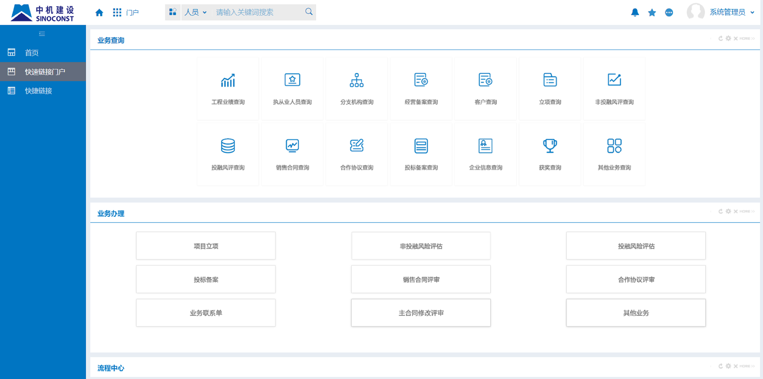Select 首页 in the sidebar
This screenshot has height=379, width=763.
(43, 53)
